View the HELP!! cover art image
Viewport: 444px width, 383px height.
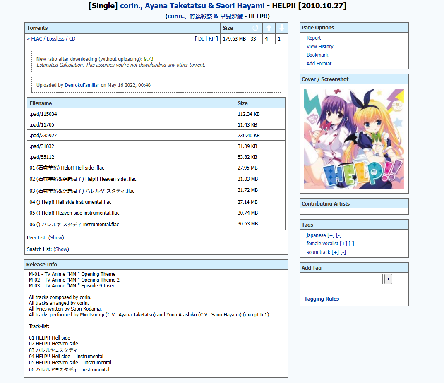[354, 139]
